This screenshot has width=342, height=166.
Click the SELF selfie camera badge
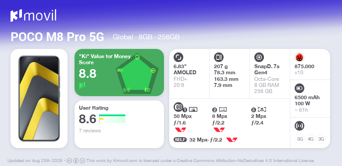(180, 140)
